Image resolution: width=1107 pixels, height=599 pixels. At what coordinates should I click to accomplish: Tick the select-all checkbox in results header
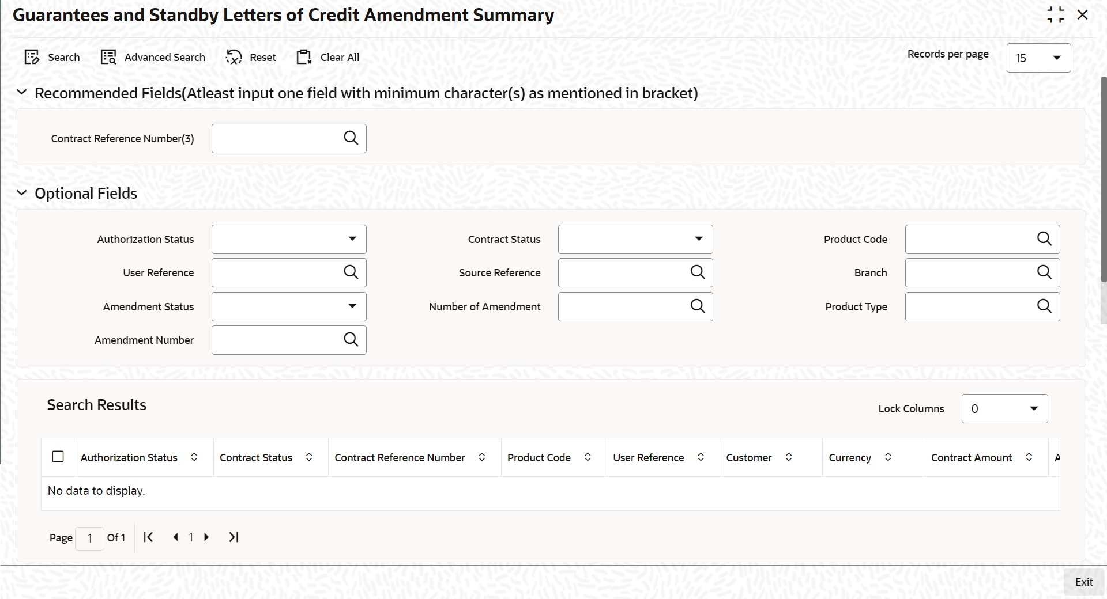58,457
